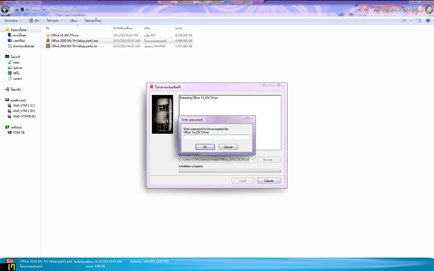Screen dimensions: 434x271
Task: Open drive WeE_VTM 2 (D:)
Action: pyautogui.click(x=24, y=111)
